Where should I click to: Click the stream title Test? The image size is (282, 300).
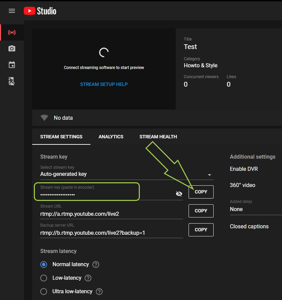[190, 47]
